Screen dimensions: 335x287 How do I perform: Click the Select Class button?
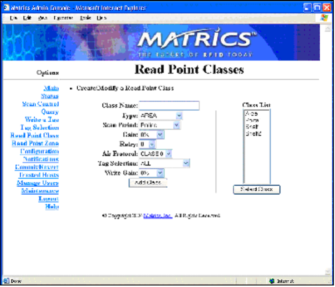(256, 190)
